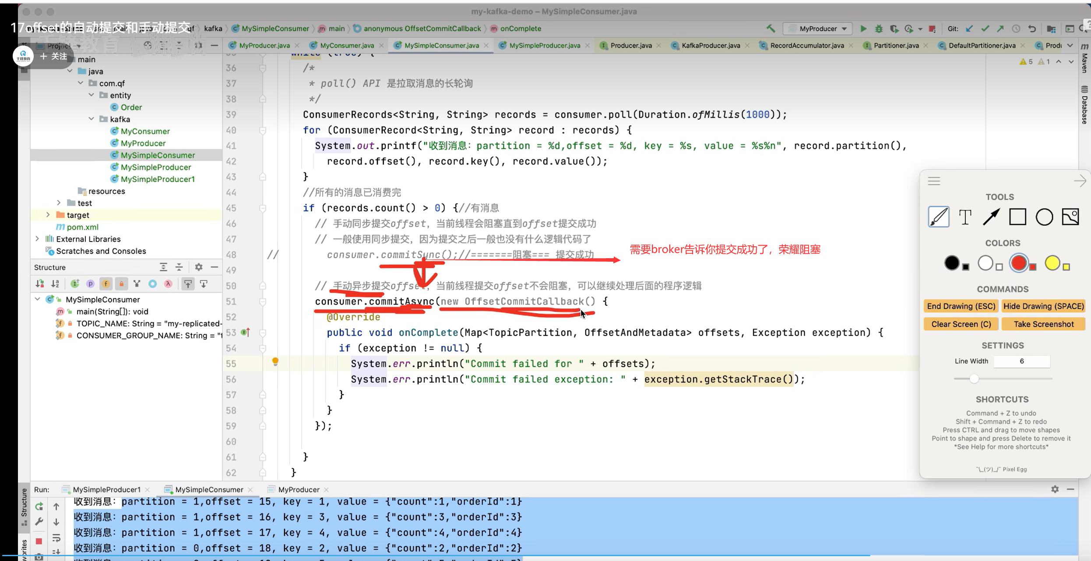Screen dimensions: 1091x561
Task: Toggle show lambdas filter in Structure
Action: (x=168, y=284)
